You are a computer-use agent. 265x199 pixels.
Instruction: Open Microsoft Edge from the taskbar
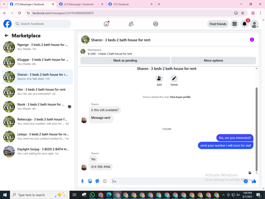(x=109, y=195)
